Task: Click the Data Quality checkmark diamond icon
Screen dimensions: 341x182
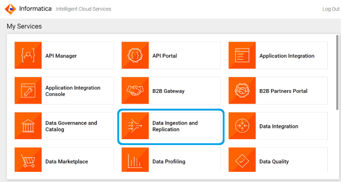Action: tap(242, 160)
